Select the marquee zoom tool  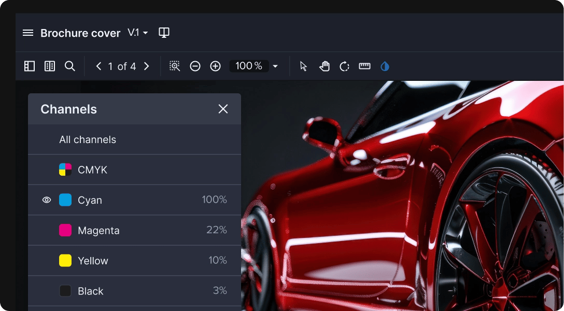point(175,66)
